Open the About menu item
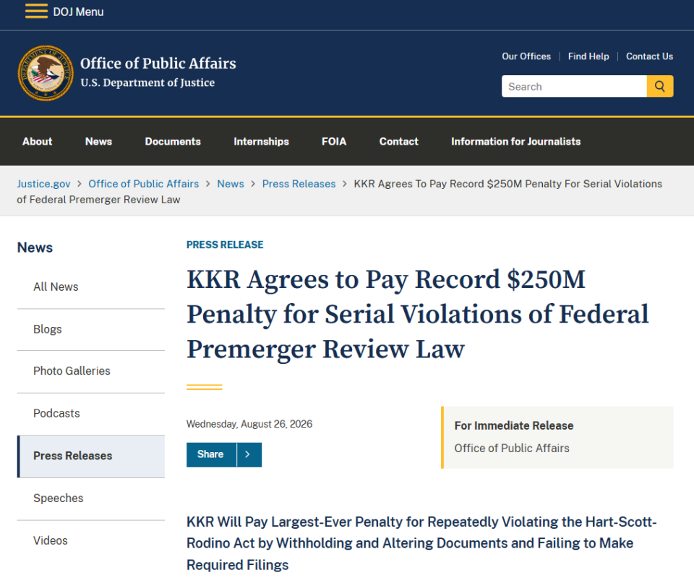 [x=37, y=141]
